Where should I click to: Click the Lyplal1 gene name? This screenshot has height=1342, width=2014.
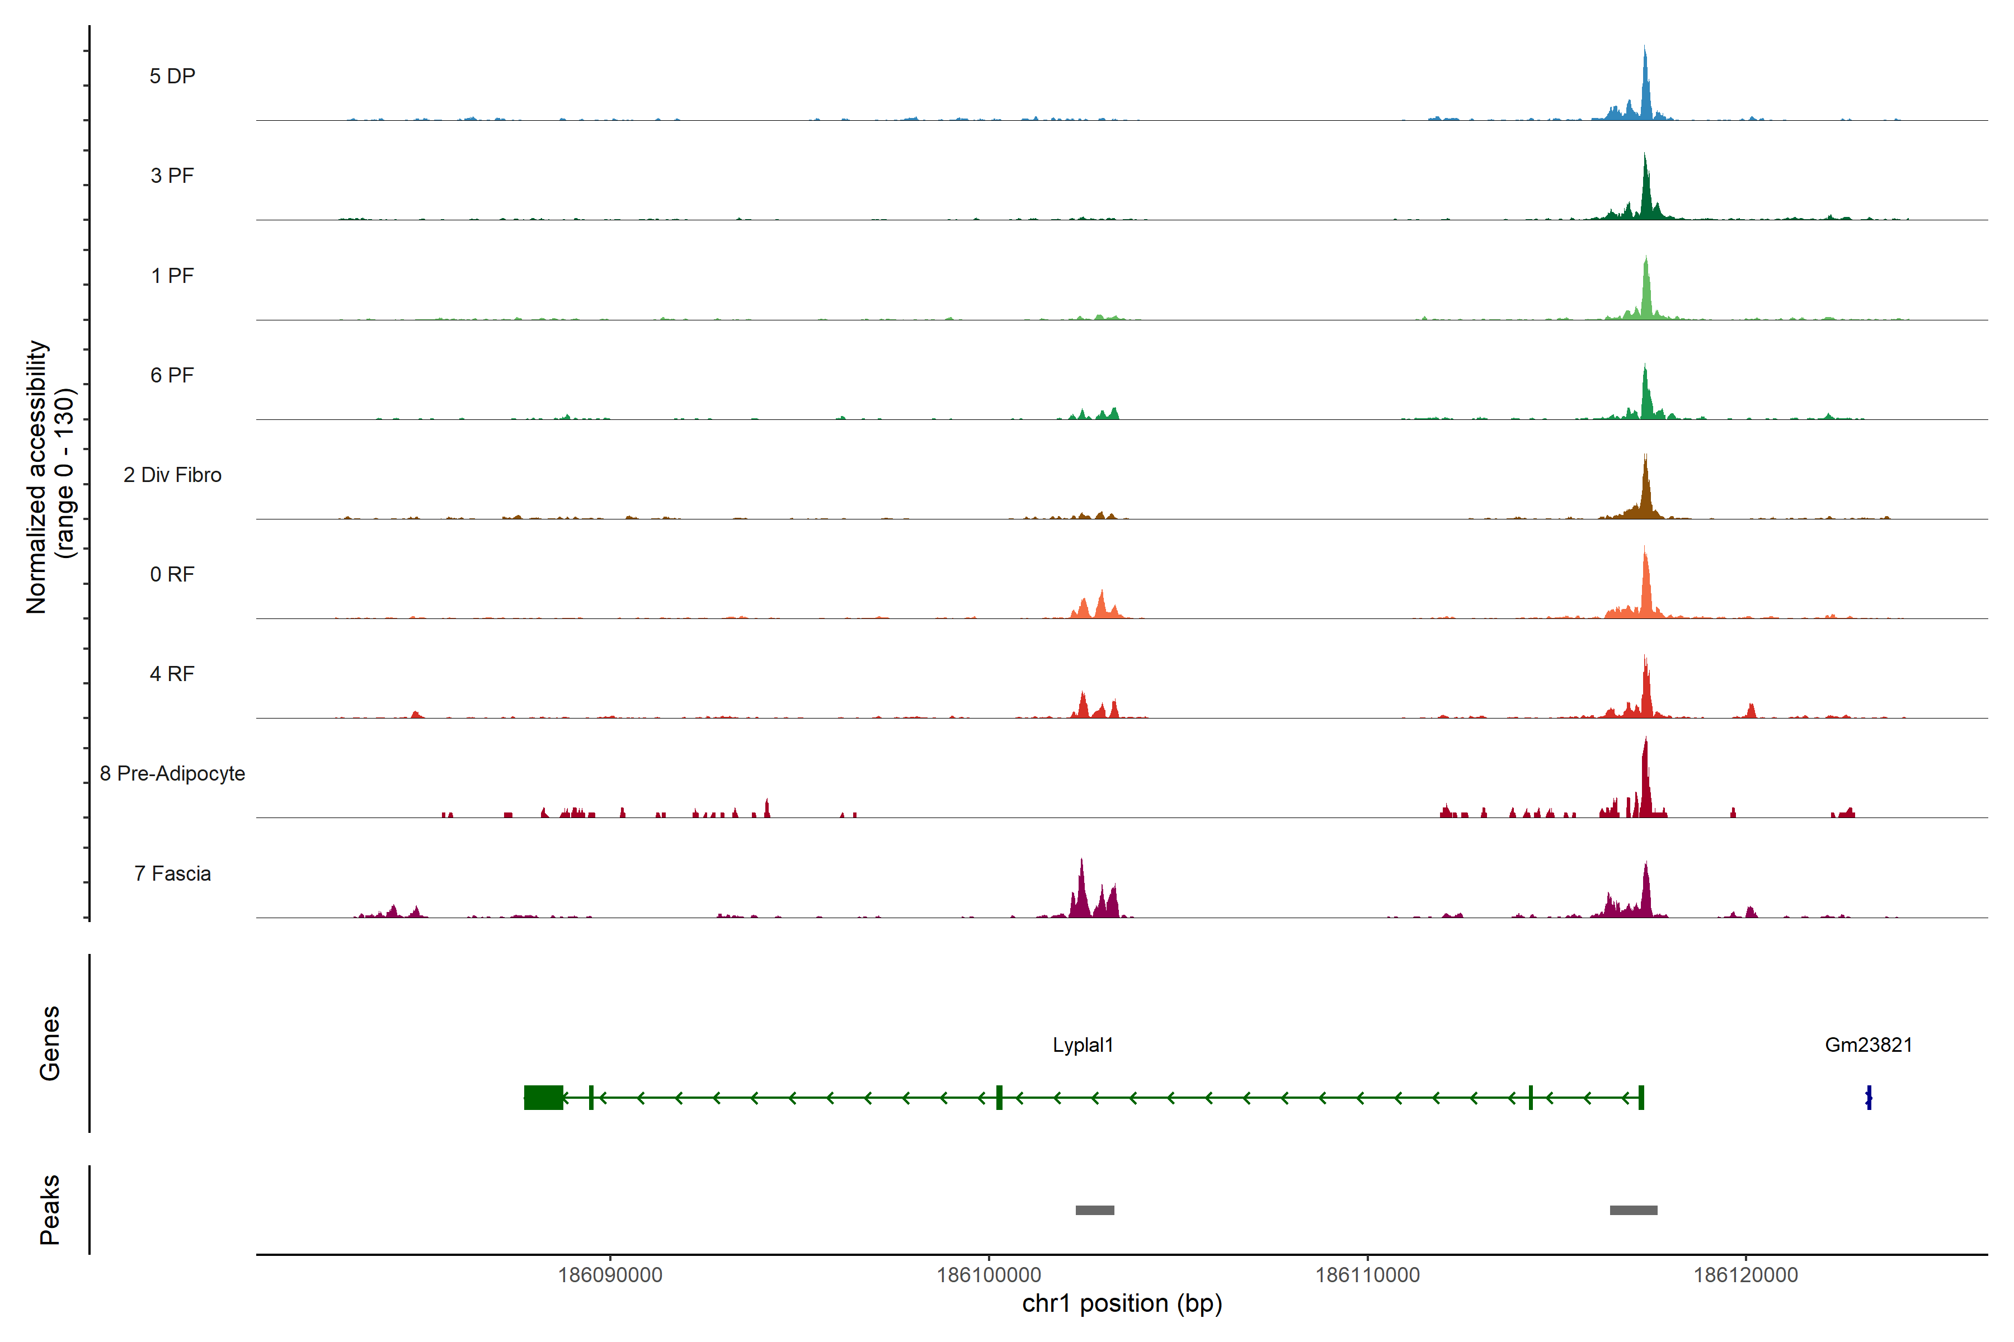point(1083,1045)
